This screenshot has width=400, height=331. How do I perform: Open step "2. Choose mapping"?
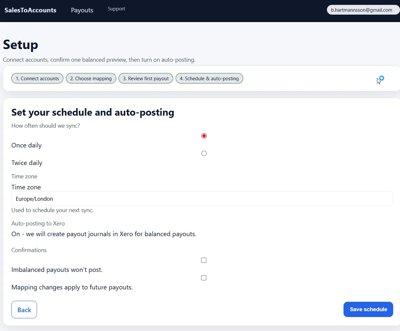point(91,78)
